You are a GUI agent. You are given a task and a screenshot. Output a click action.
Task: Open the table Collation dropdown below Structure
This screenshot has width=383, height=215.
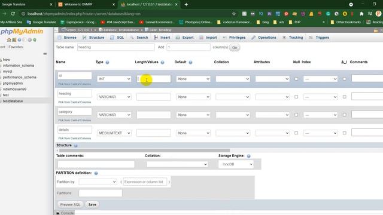tap(177, 164)
